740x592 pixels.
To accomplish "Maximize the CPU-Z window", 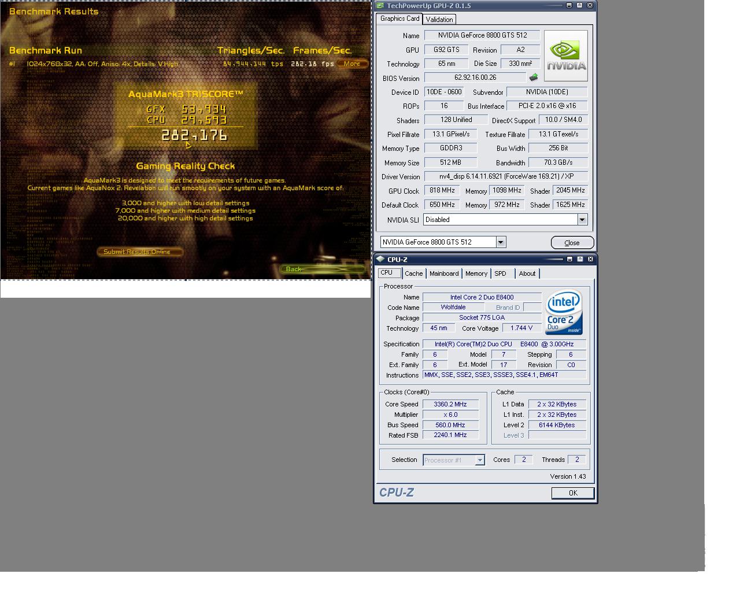I will point(580,259).
